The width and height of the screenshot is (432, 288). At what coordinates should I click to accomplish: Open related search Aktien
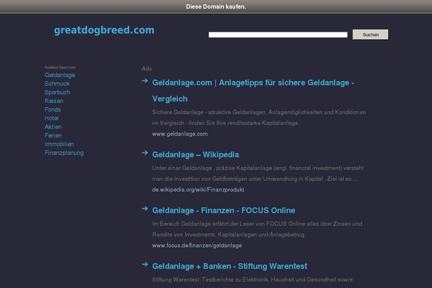(53, 127)
